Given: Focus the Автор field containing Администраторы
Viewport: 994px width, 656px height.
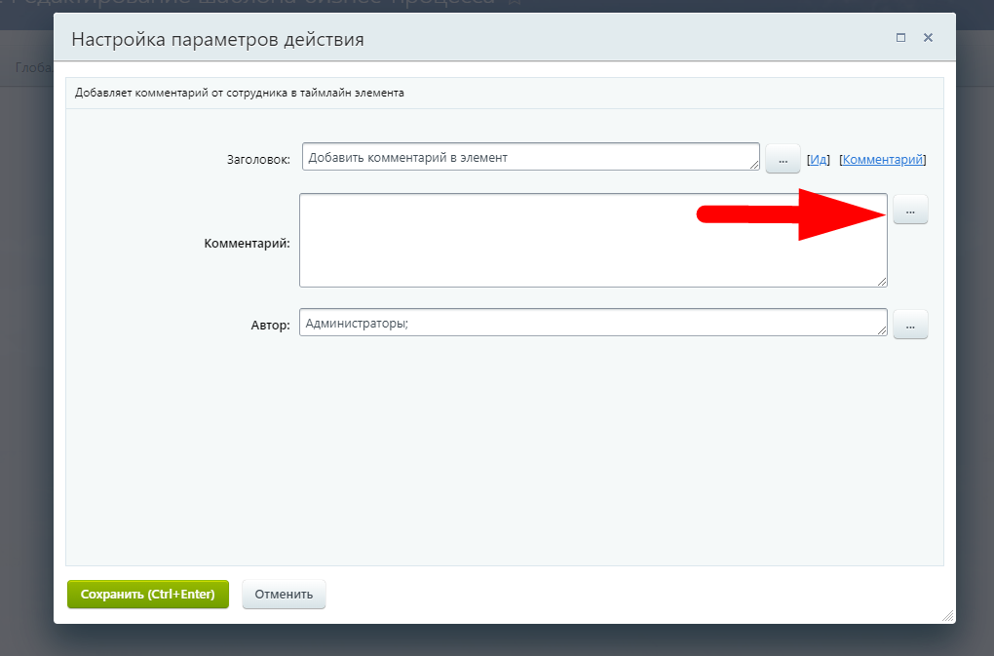Looking at the screenshot, I should pyautogui.click(x=585, y=324).
